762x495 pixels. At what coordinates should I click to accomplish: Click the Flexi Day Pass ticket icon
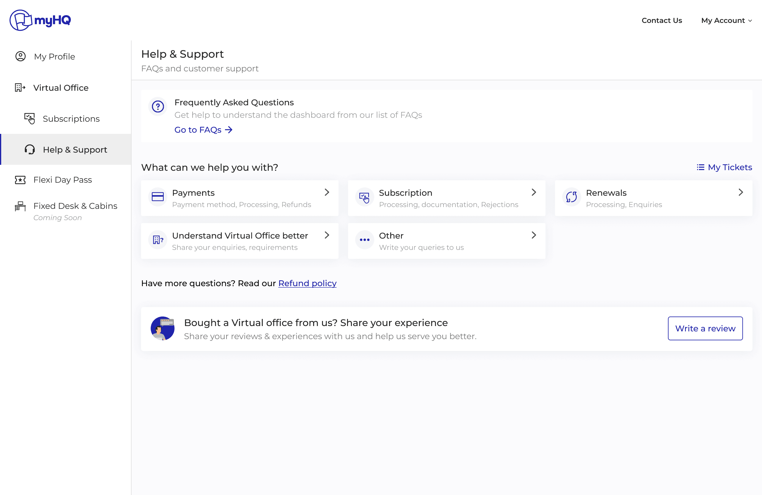pos(20,180)
